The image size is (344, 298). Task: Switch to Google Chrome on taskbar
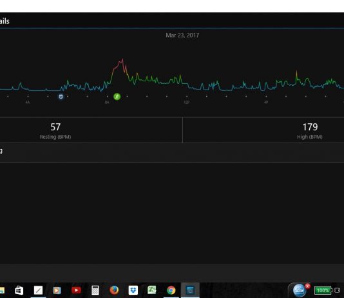171,290
